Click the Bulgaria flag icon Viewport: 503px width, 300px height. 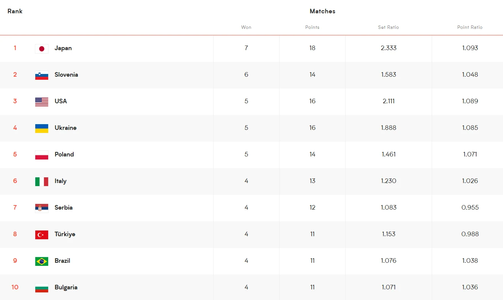click(42, 288)
